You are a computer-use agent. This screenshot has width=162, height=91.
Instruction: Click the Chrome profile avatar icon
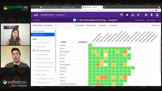[156, 10]
